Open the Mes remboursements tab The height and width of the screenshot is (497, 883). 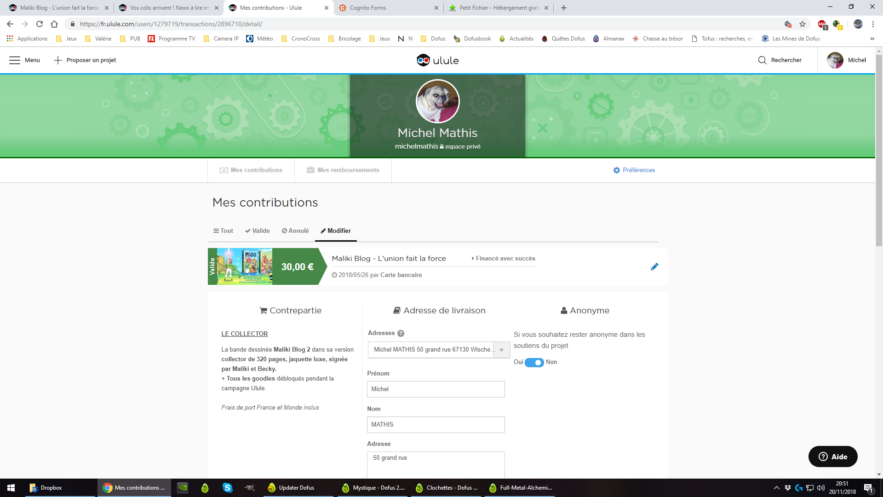point(343,170)
